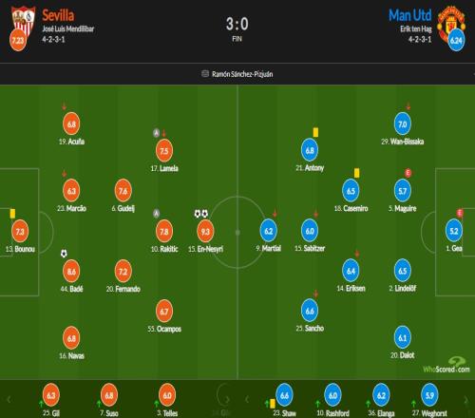Viewport: 475px width, 418px height.
Task: Click the Manchester United club crest
Action: (450, 24)
